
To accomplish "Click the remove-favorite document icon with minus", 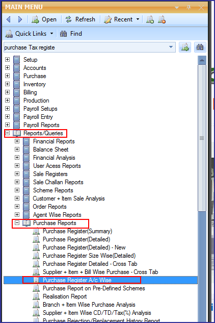I will pos(162,19).
